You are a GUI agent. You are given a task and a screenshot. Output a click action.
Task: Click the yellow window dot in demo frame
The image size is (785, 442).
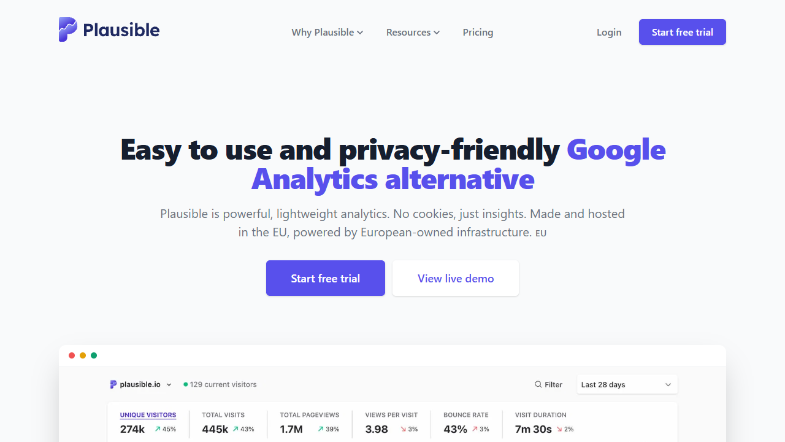tap(83, 355)
